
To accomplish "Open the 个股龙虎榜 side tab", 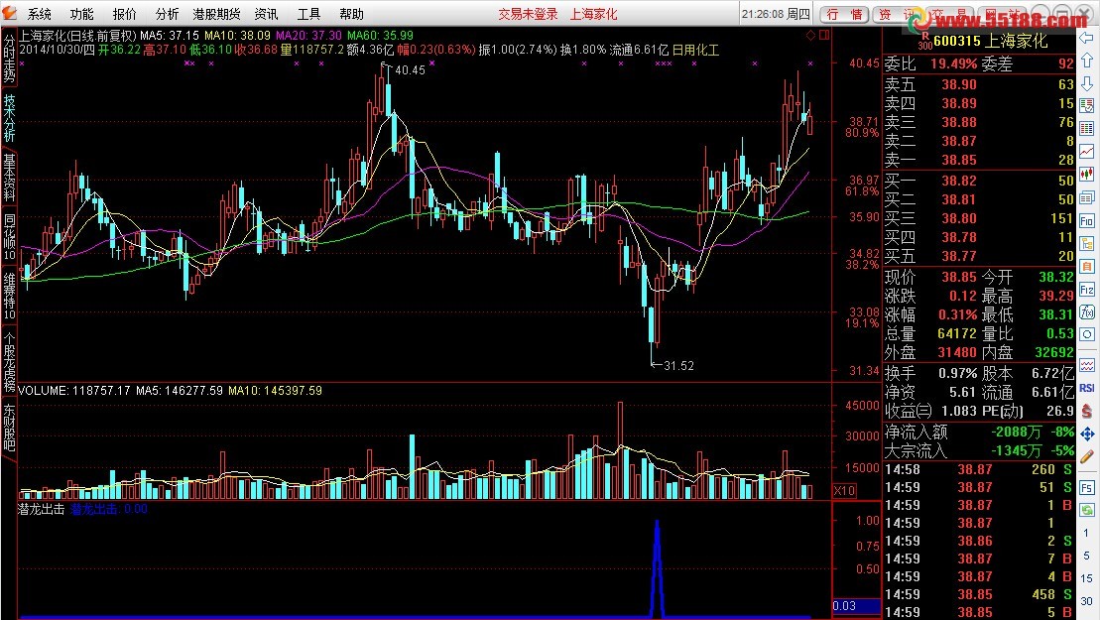I will tap(9, 361).
